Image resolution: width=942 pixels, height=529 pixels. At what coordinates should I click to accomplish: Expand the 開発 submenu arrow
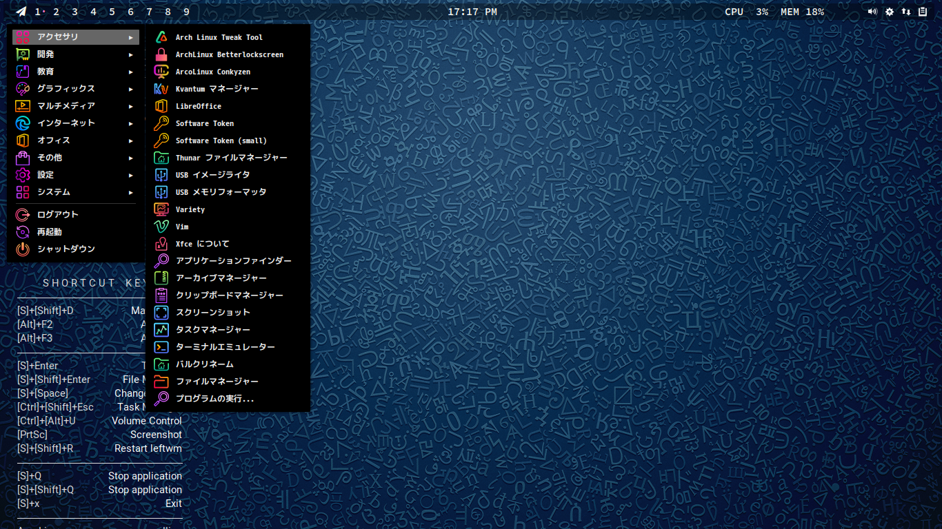(131, 54)
